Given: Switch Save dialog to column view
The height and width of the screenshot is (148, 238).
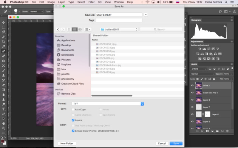Looking at the screenshot, I should pyautogui.click(x=80, y=29).
